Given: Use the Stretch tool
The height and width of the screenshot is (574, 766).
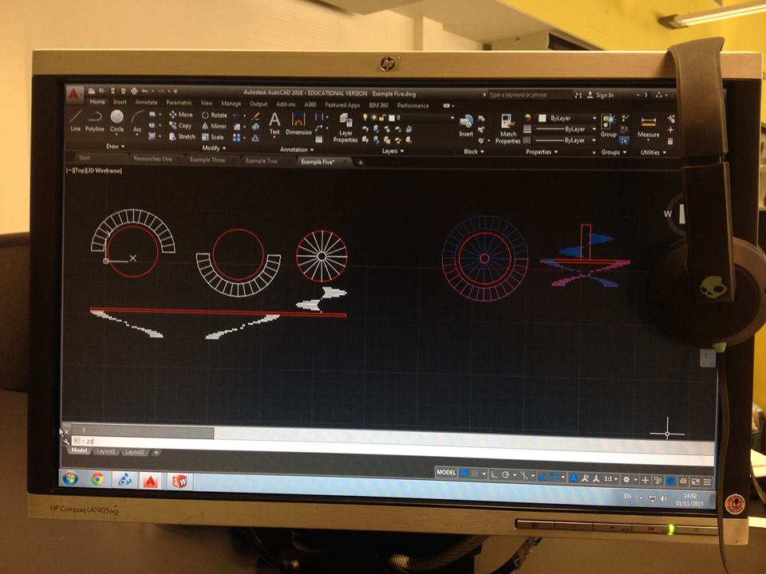Looking at the screenshot, I should pyautogui.click(x=182, y=136).
